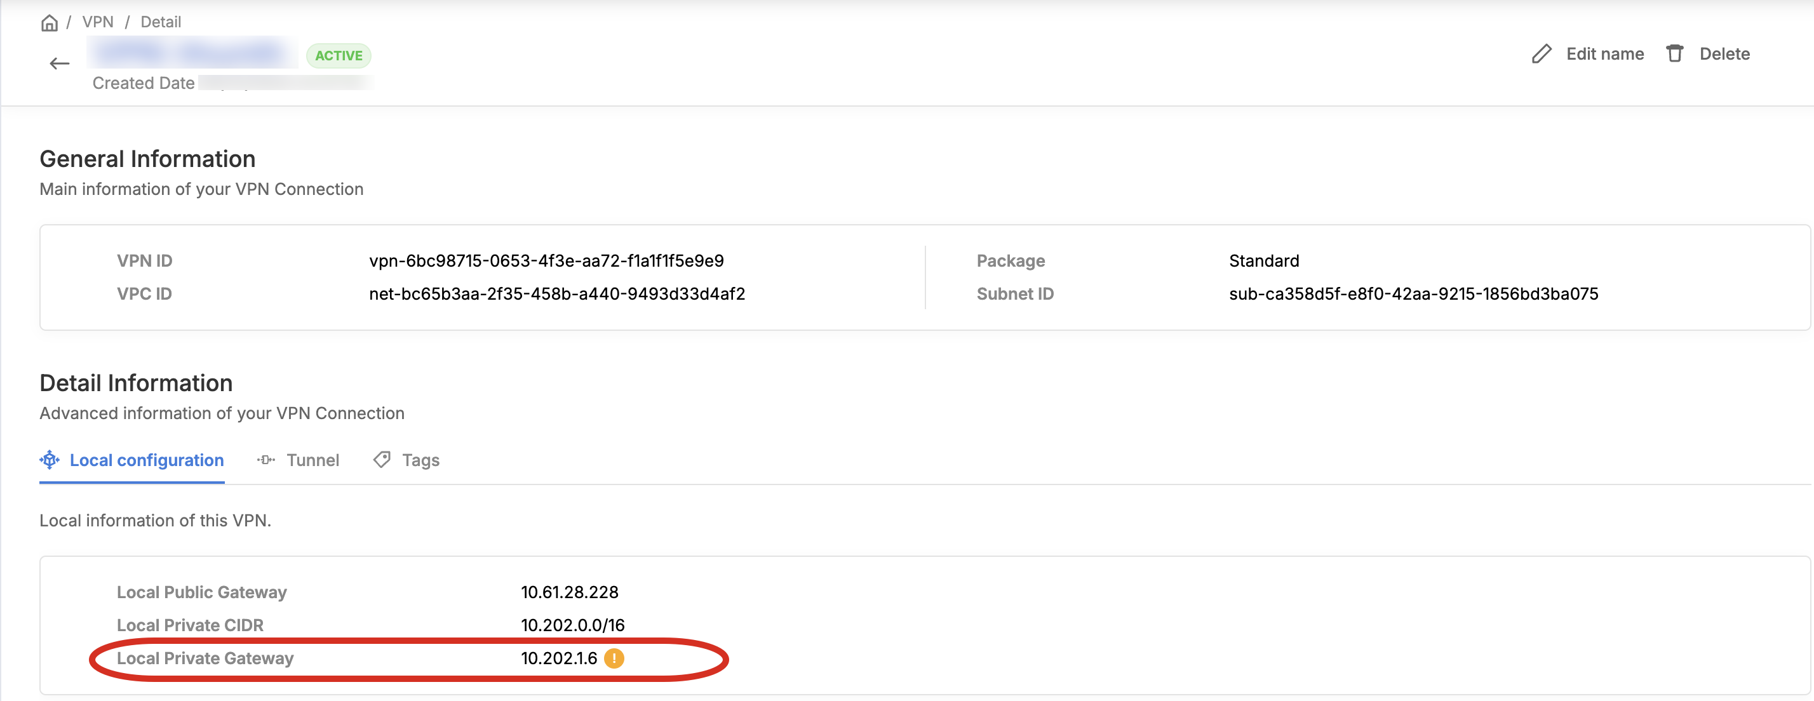This screenshot has height=701, width=1814.
Task: Select the Local configuration tab
Action: 147,460
